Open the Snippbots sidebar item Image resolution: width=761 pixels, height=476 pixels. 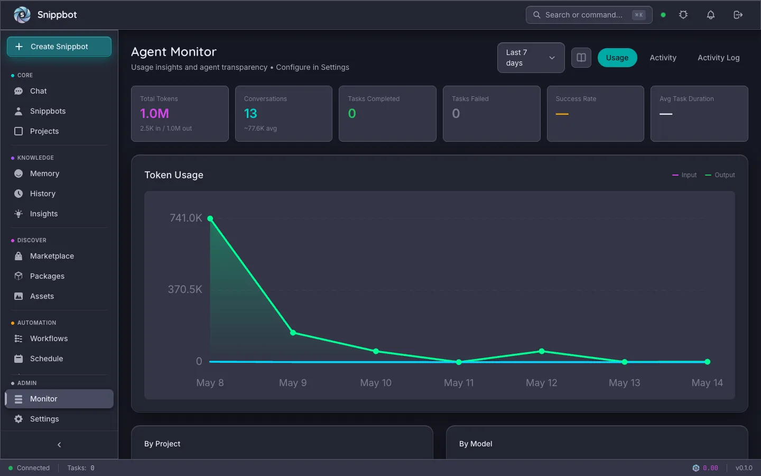click(59, 111)
